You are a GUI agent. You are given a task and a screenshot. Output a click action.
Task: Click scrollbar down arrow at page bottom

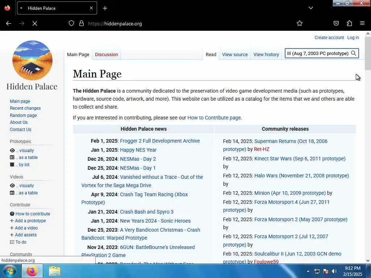click(x=368, y=261)
